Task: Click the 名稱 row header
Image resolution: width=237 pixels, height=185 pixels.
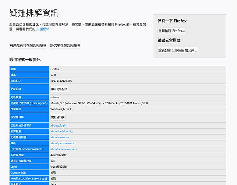Action: click(29, 69)
